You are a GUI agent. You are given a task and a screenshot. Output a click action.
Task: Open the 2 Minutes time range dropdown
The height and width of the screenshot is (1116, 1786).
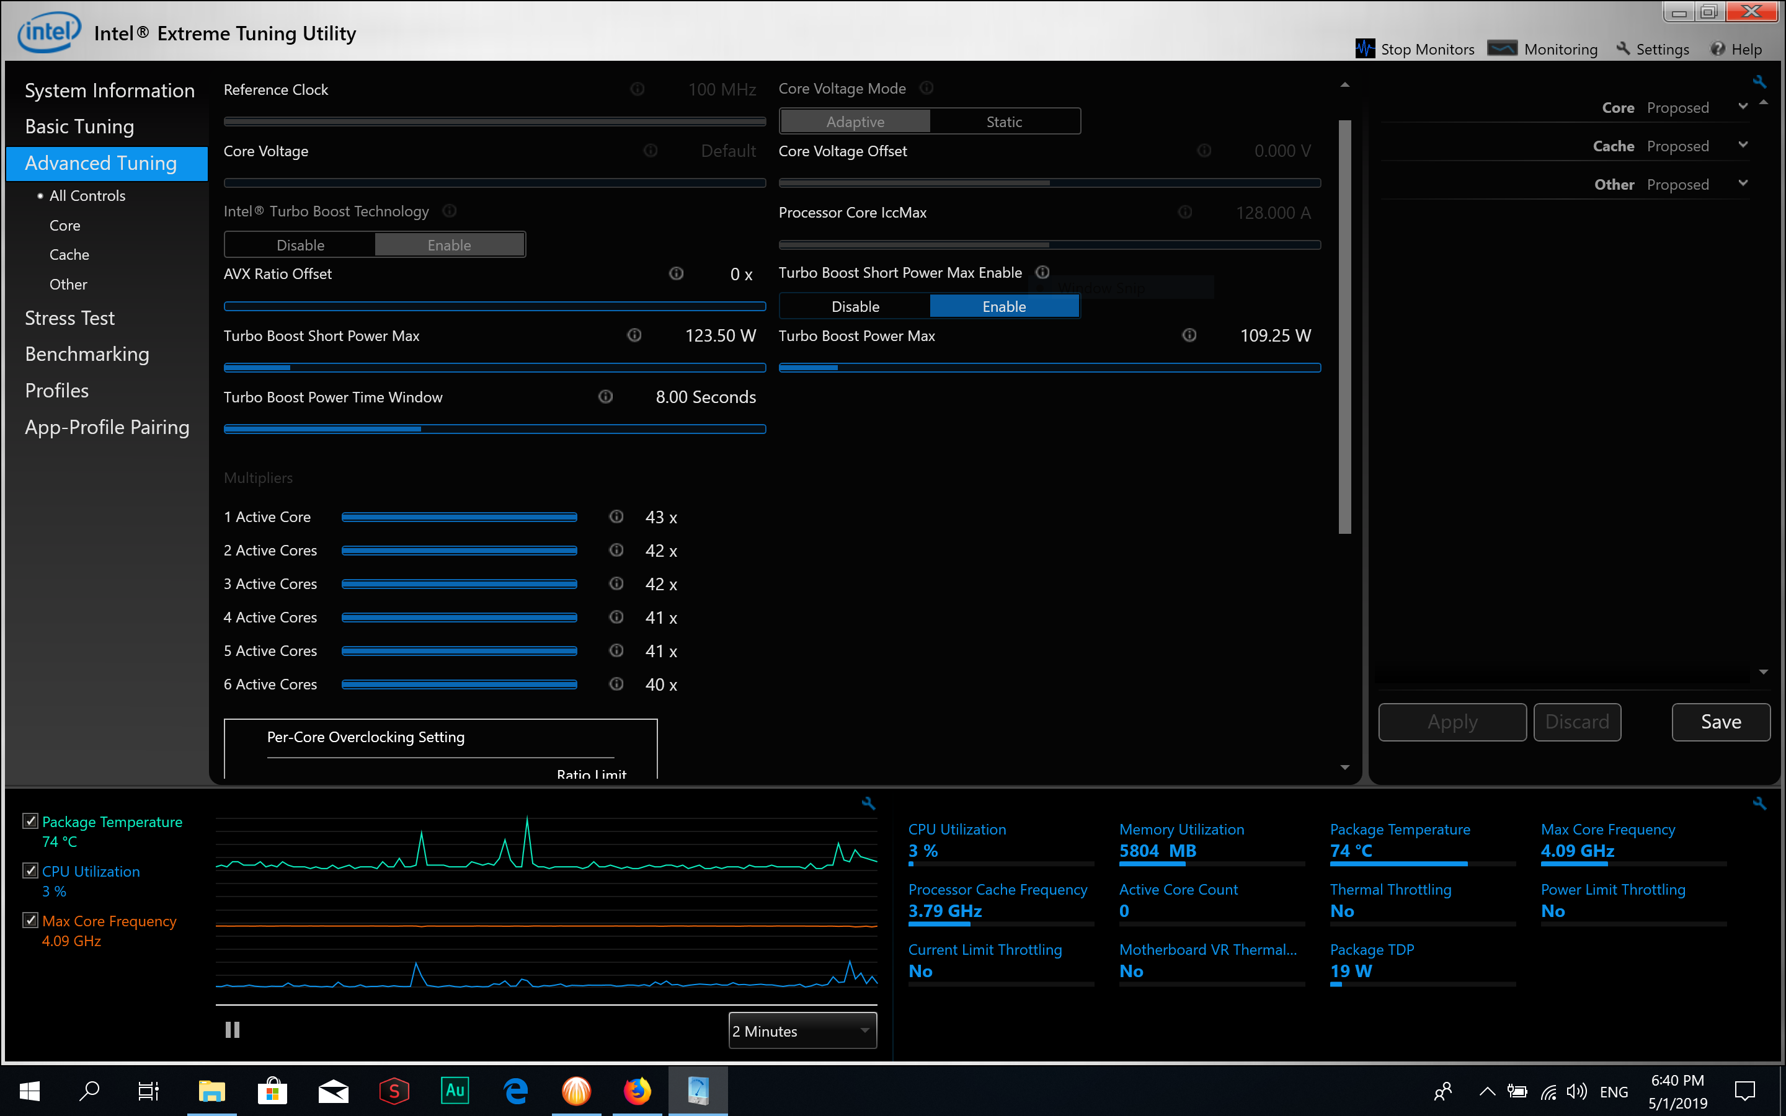click(802, 1031)
